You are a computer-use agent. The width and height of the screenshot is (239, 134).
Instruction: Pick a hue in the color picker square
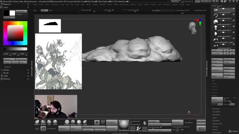point(15,33)
